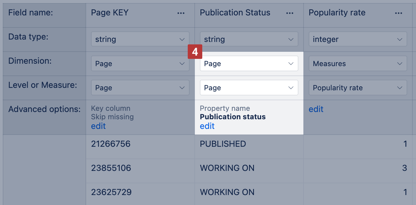416x205 pixels.
Task: Open the Measures dimension dropdown
Action: point(358,64)
